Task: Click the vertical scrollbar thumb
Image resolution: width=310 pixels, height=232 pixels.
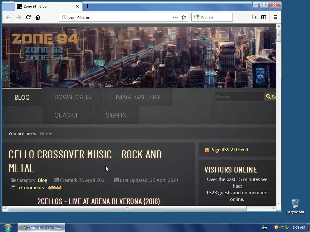Action: (x=279, y=35)
